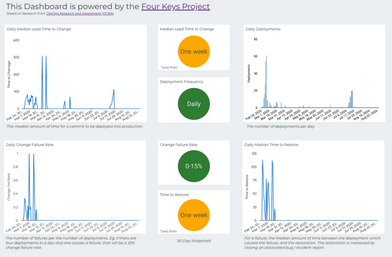The image size is (392, 257).
Task: Click the Deployment Frequency card title
Action: (x=181, y=81)
